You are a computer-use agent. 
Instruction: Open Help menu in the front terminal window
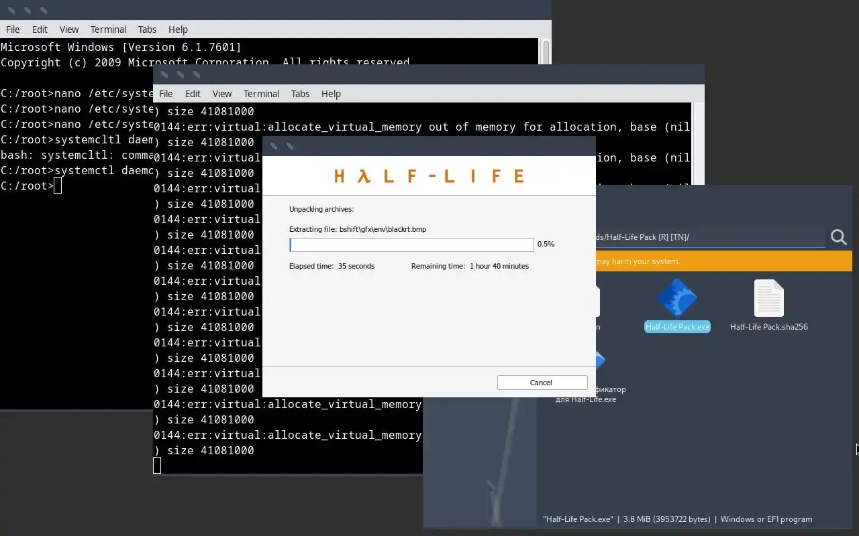331,94
